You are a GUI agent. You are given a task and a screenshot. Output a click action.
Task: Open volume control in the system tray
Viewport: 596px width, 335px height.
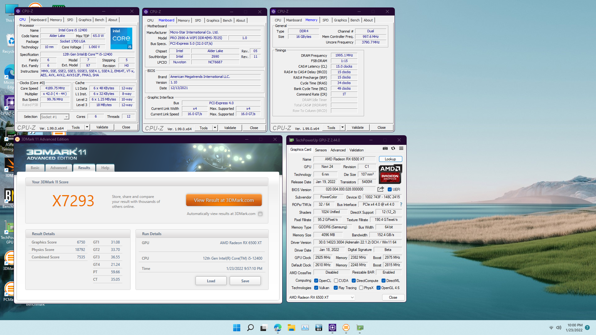pyautogui.click(x=559, y=328)
